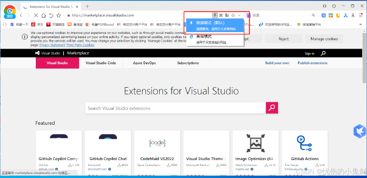Click the Search Visual Studio extensions field

pyautogui.click(x=175, y=108)
